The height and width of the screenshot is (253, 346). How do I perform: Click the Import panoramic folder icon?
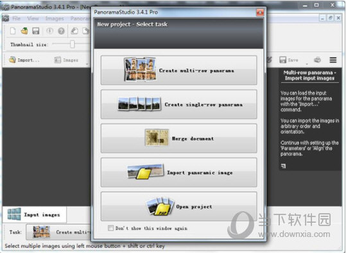[146, 171]
